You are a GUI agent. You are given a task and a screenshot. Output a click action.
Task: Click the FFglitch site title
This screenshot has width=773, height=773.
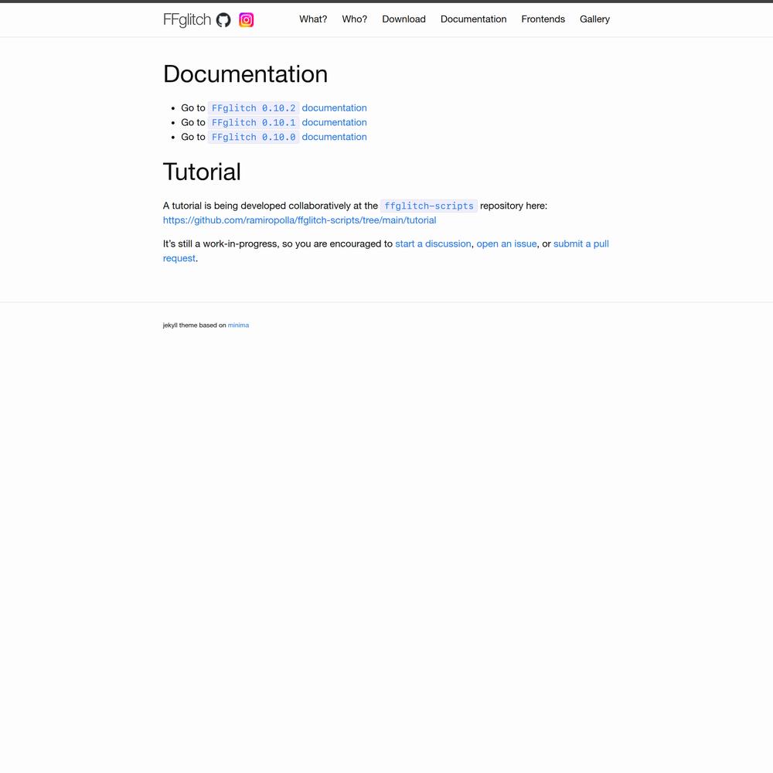187,20
